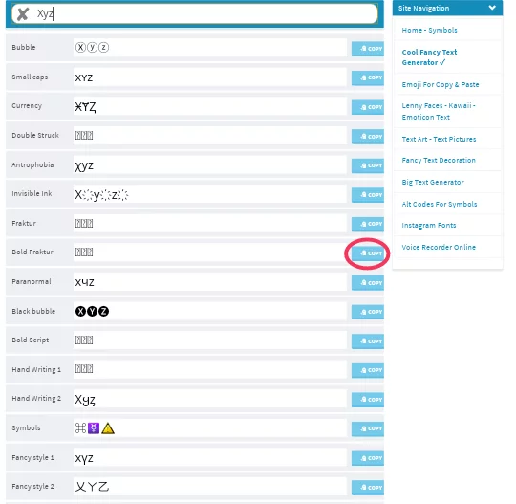Copy the Small caps text
516x504 pixels.
tap(368, 77)
